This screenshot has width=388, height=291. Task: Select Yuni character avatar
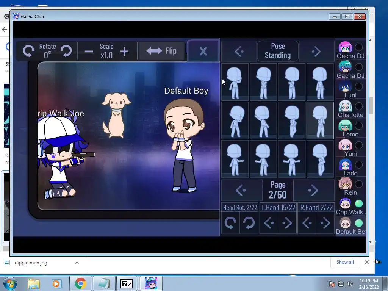coord(345,145)
